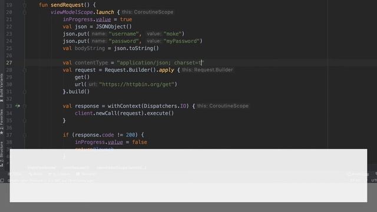Click viewModelScope on line 20
Screen dimensions: 377x212
pyautogui.click(x=72, y=12)
